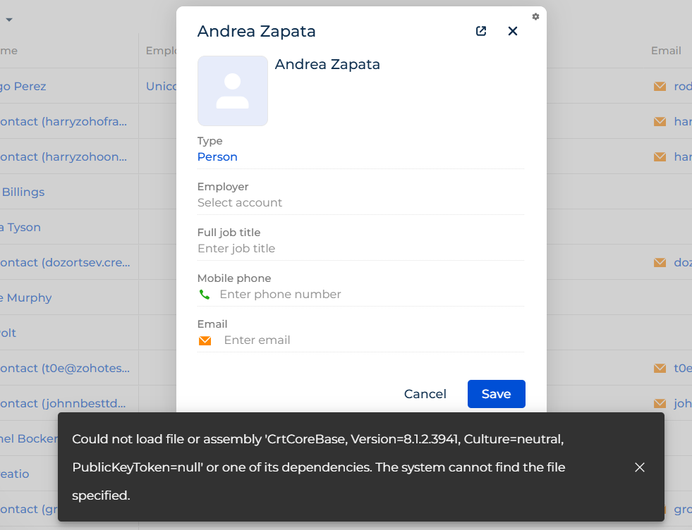The width and height of the screenshot is (692, 530).
Task: Cancel editing the contact
Action: point(425,394)
